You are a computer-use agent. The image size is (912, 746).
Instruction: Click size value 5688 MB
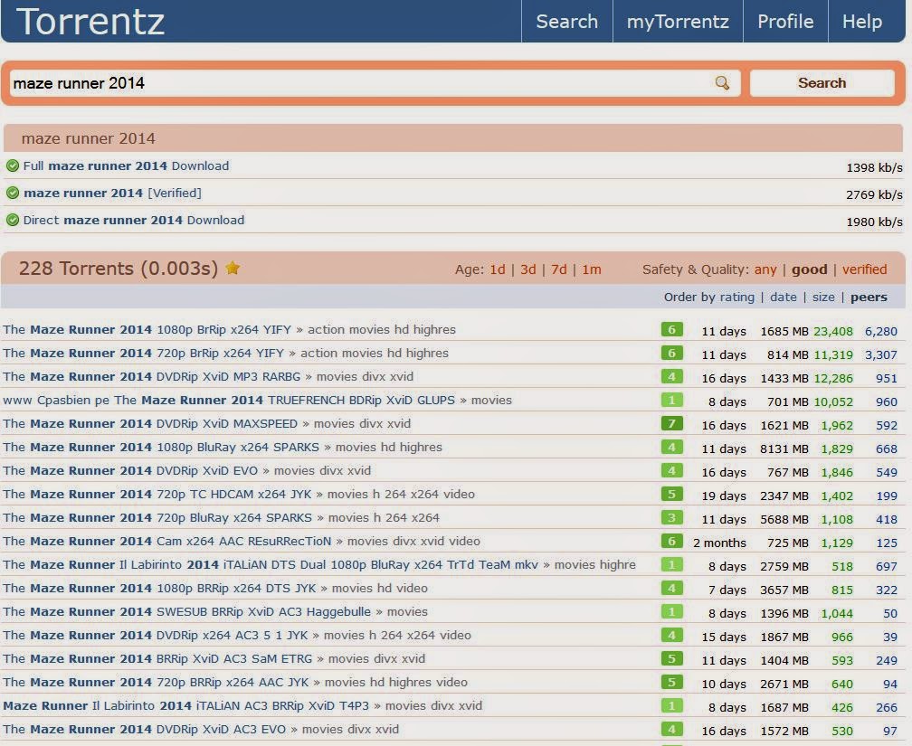784,519
